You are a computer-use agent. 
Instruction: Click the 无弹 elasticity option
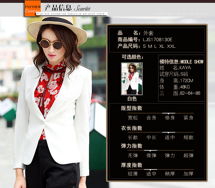click(133, 155)
